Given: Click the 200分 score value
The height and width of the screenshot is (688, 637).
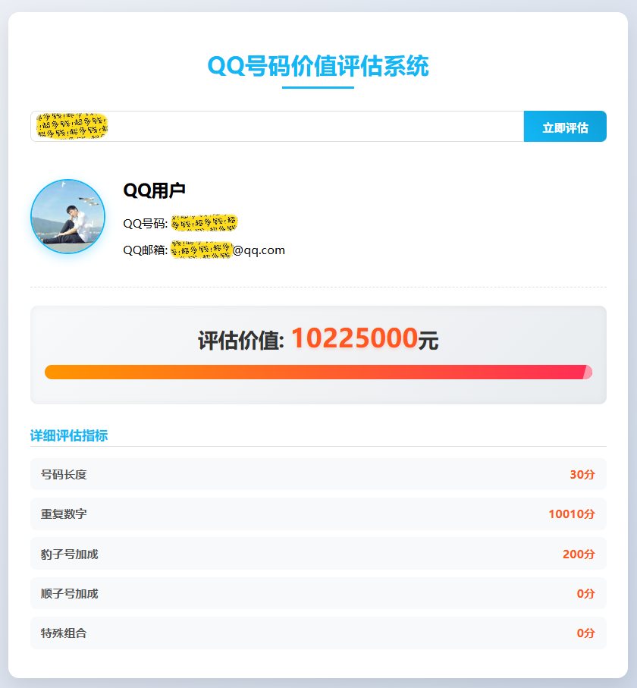Looking at the screenshot, I should [x=579, y=554].
